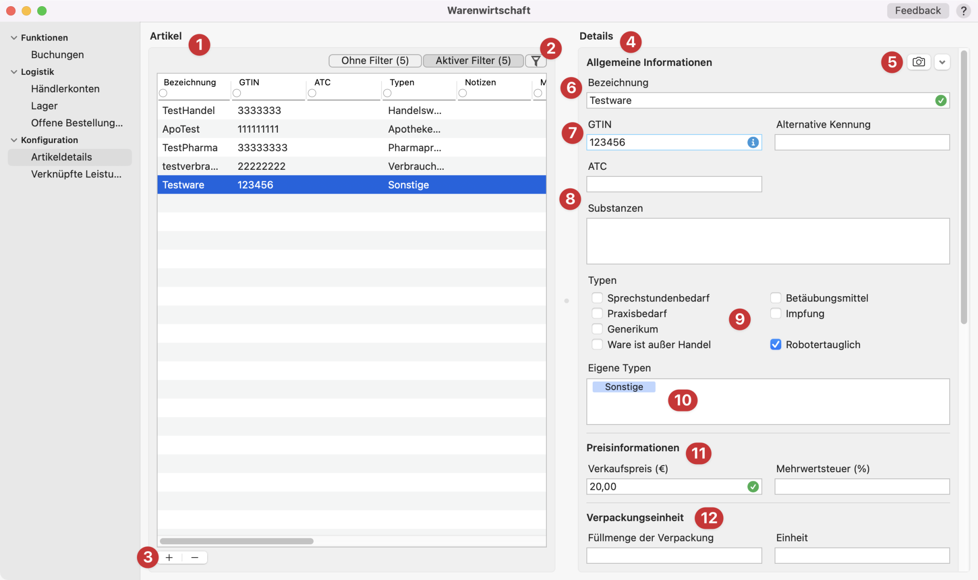The height and width of the screenshot is (580, 978).
Task: Open the dropdown arrow beside the camera
Action: [x=942, y=62]
